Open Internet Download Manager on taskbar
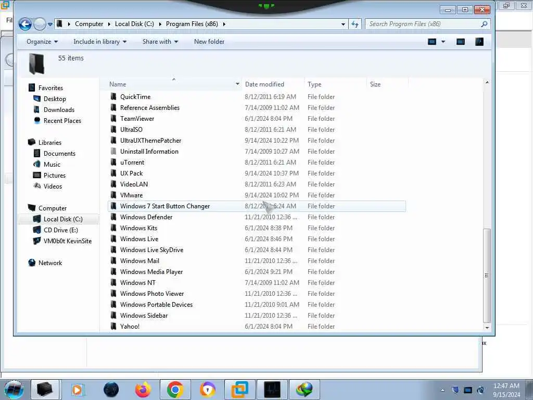The height and width of the screenshot is (400, 533). tap(304, 390)
